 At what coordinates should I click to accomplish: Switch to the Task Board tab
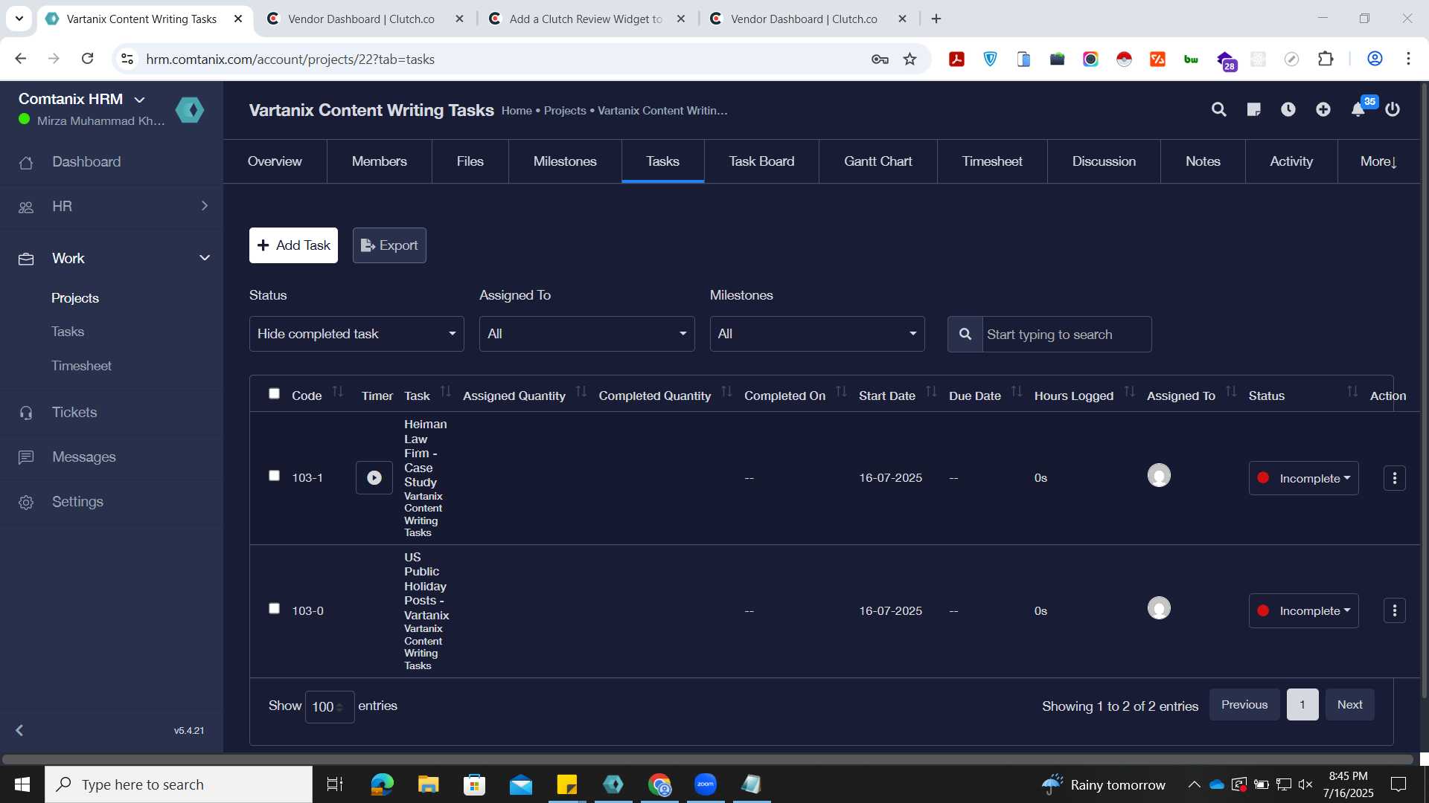761,161
